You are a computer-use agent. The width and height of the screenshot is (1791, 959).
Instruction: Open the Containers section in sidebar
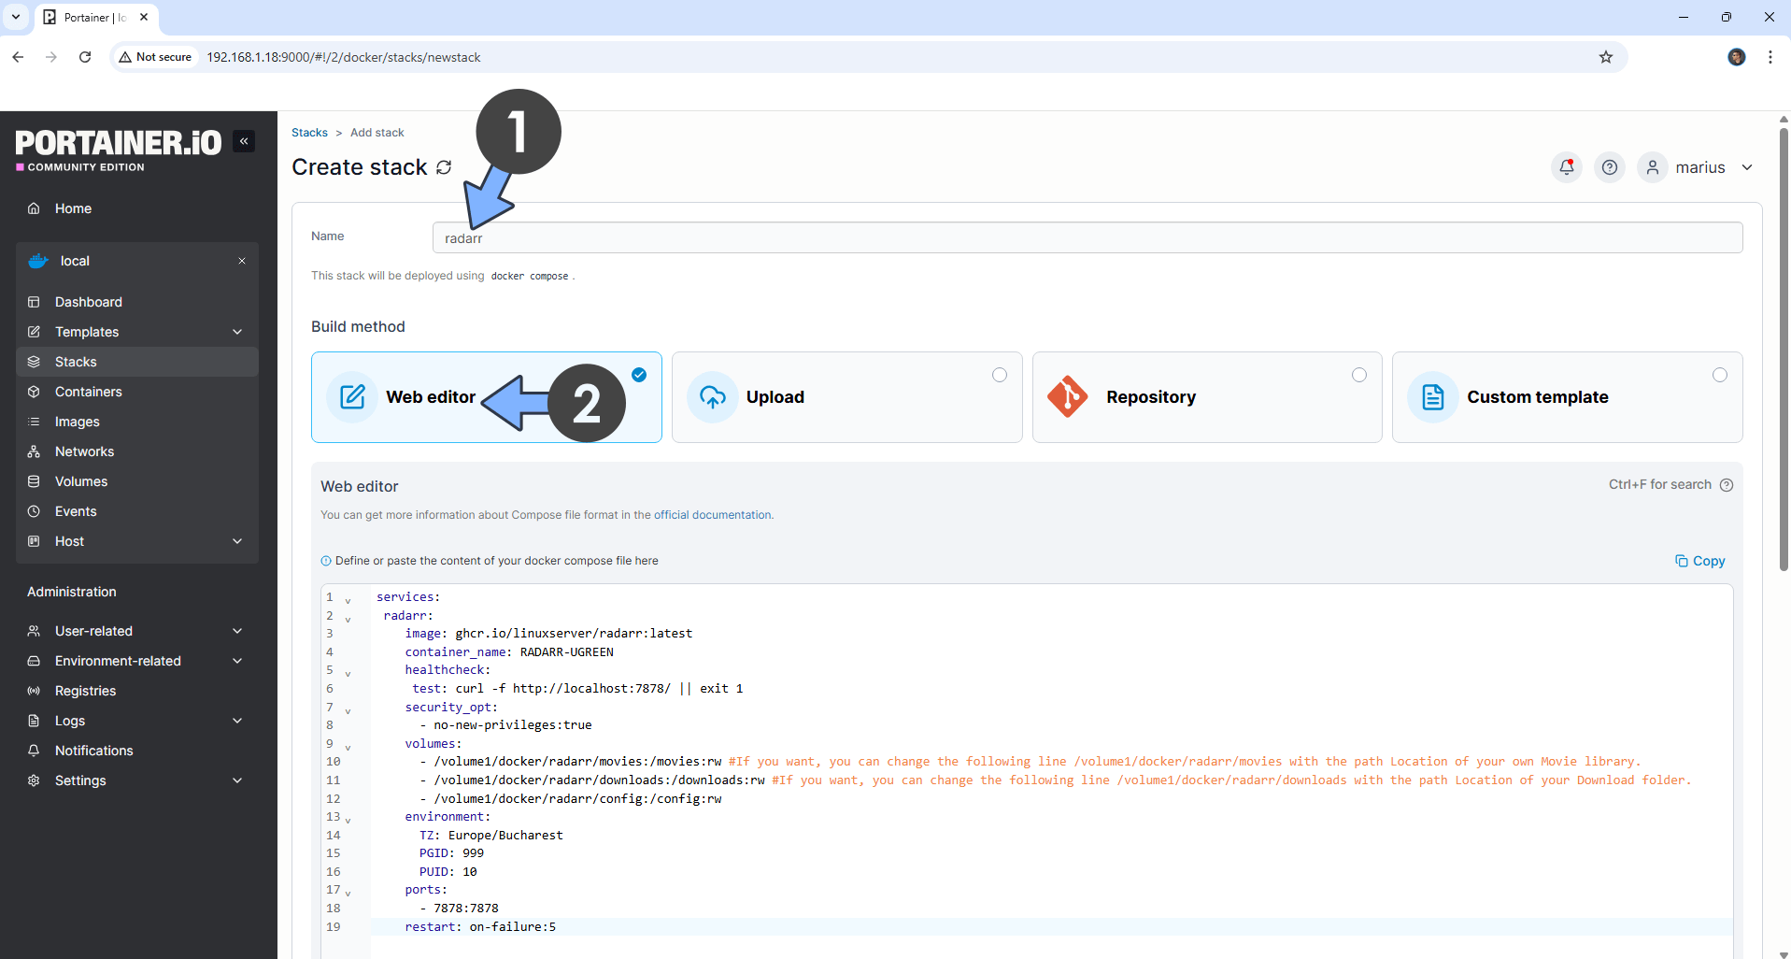pos(89,392)
